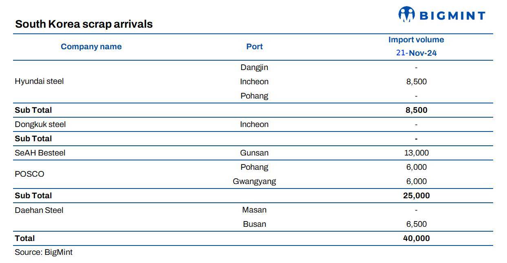The image size is (507, 263).
Task: Click the 13,000 import volume value
Action: 416,153
